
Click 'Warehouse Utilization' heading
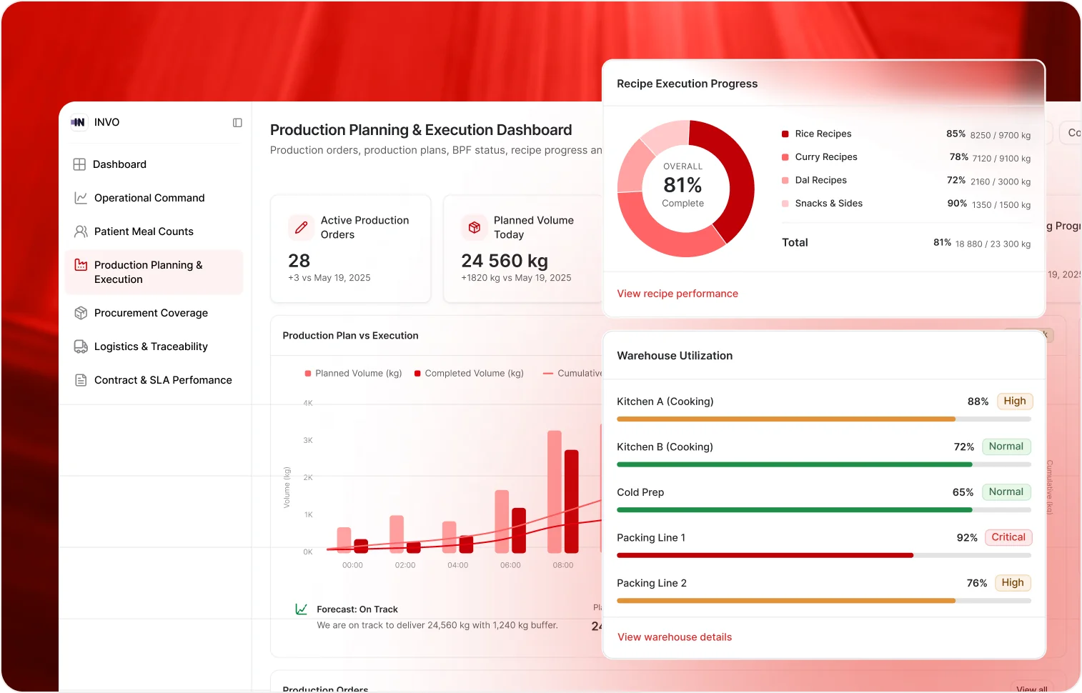[675, 356]
